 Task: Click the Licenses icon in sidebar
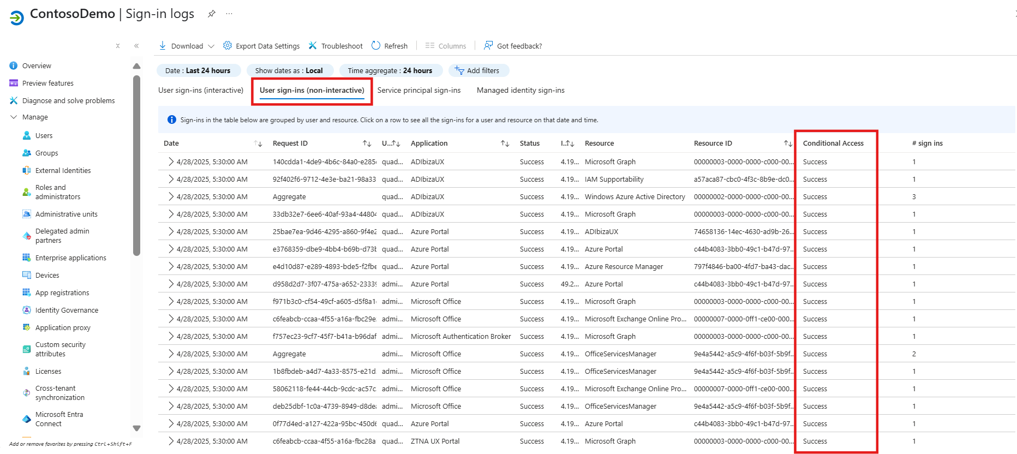27,371
